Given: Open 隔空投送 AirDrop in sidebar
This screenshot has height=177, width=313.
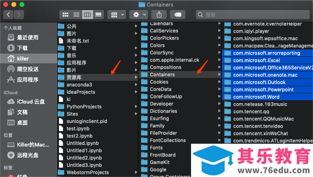Looking at the screenshot, I should 29,69.
